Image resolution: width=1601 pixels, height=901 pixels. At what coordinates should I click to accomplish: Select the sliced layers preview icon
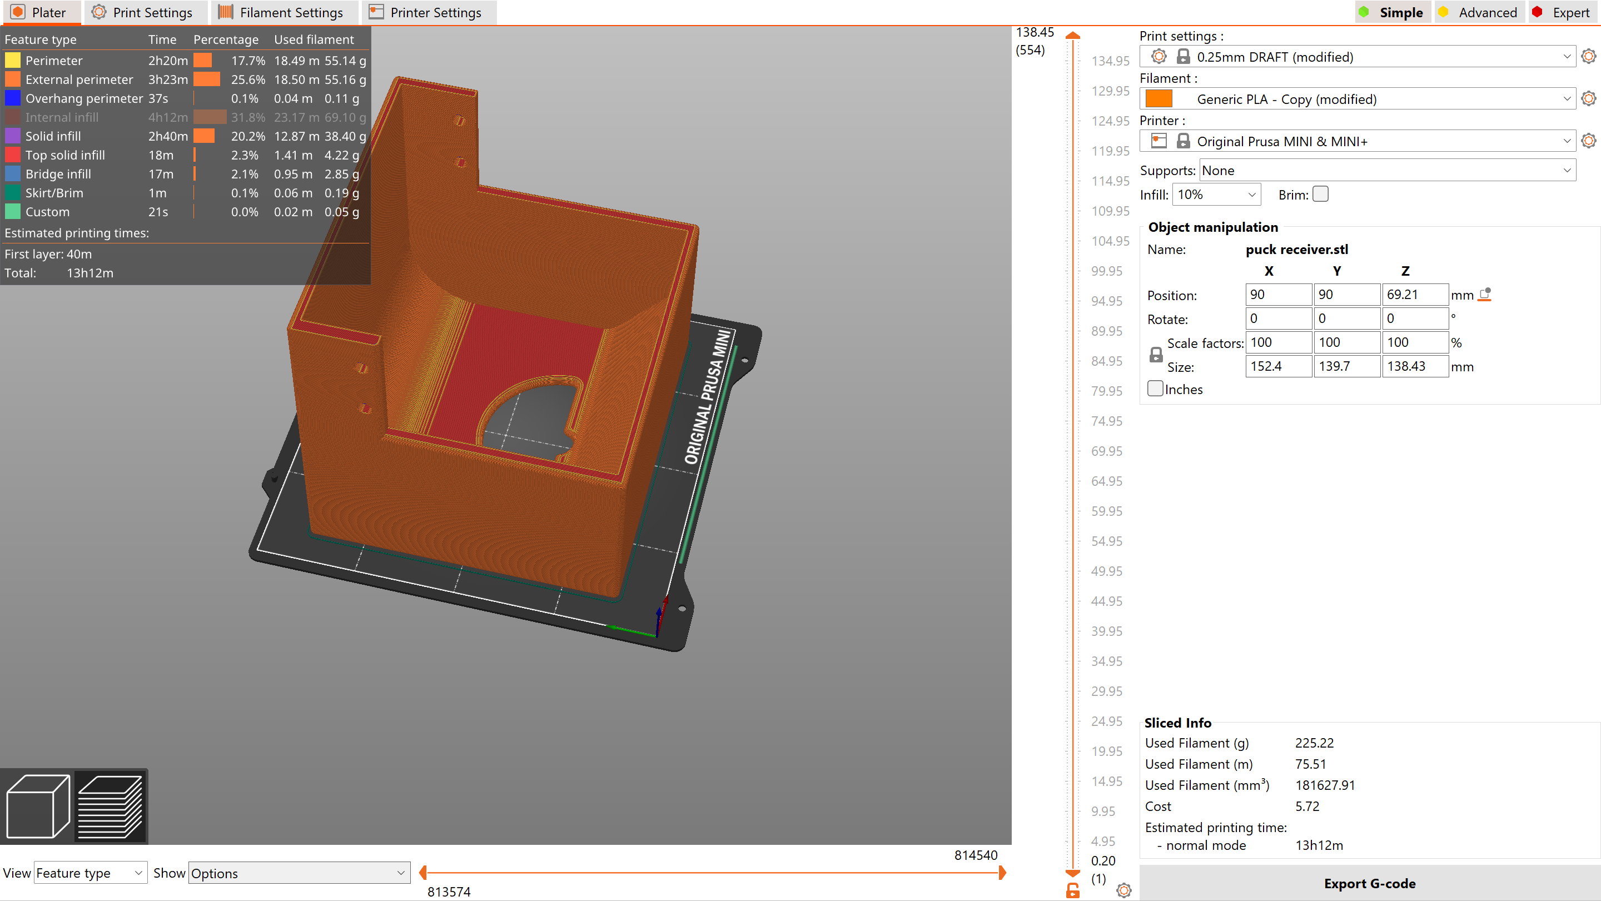pos(110,806)
